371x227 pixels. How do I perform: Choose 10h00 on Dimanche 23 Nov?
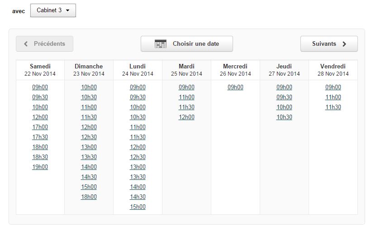(89, 87)
